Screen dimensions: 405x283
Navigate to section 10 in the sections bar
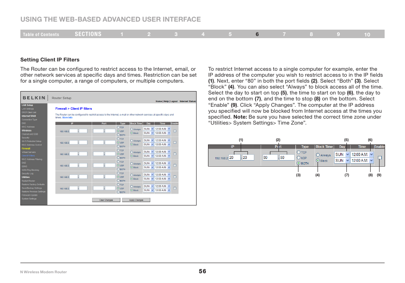[x=367, y=35]
